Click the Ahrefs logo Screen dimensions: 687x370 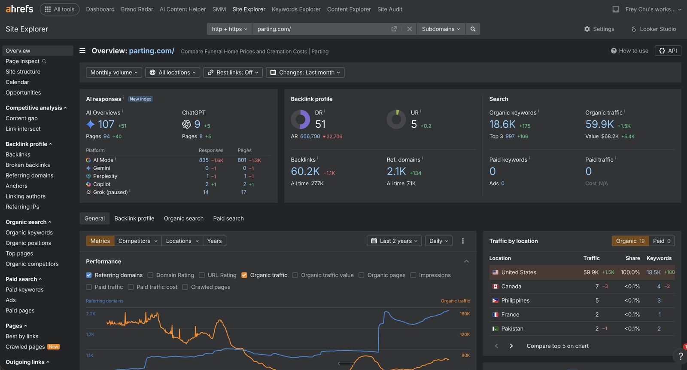[x=19, y=9]
